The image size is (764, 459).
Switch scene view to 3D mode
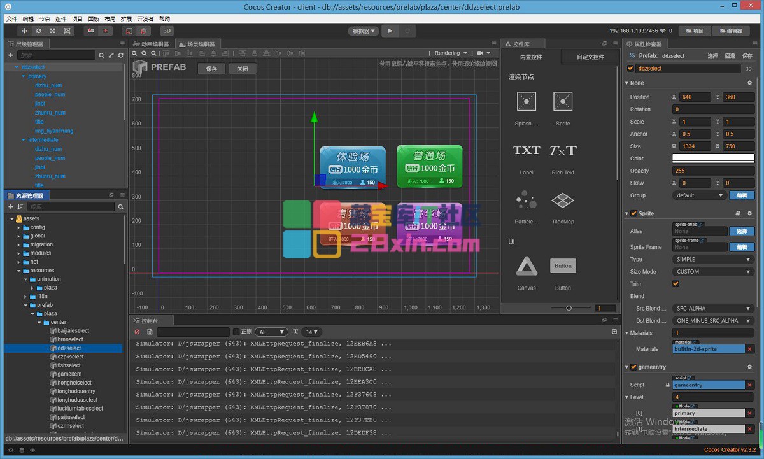[167, 31]
